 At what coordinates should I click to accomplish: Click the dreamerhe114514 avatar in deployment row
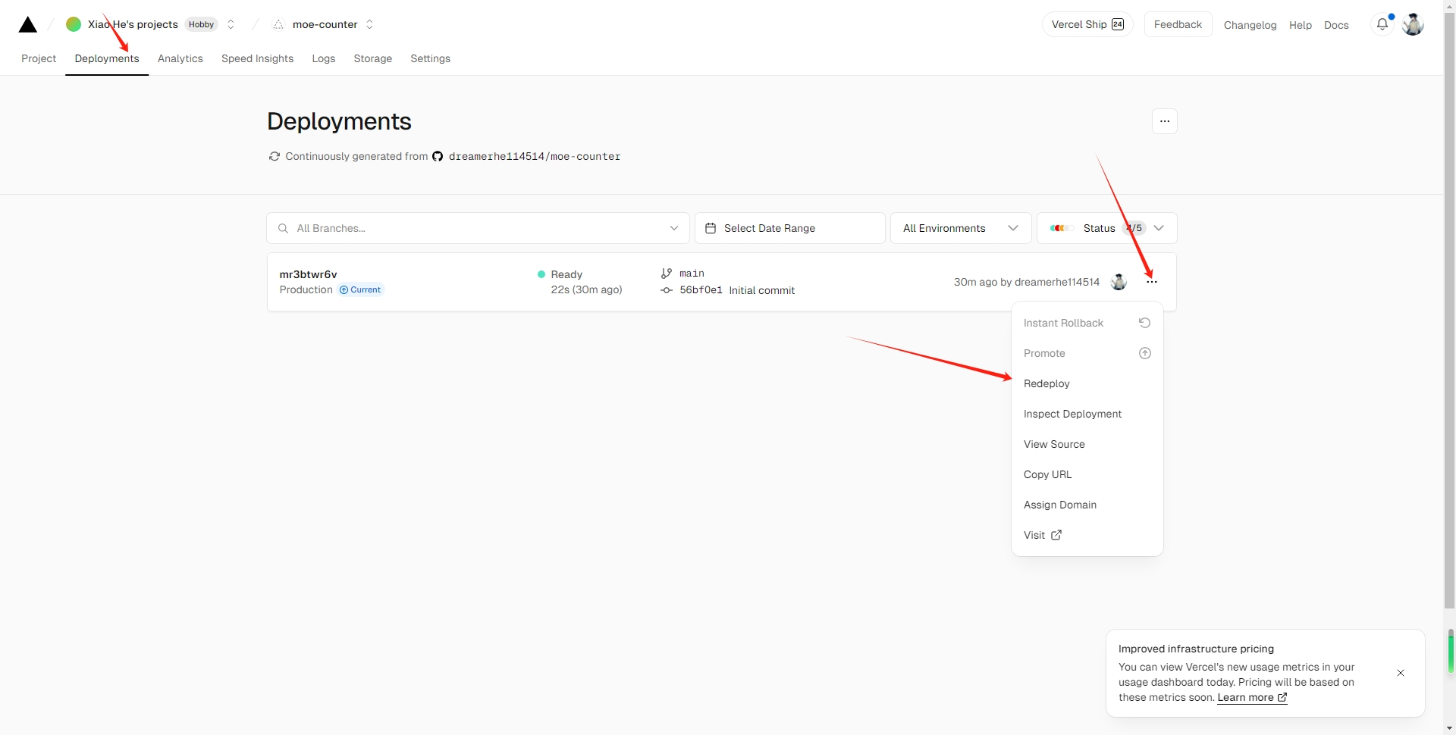tap(1119, 282)
